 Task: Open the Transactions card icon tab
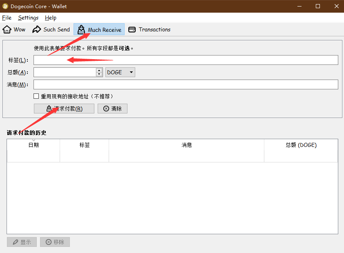click(132, 29)
